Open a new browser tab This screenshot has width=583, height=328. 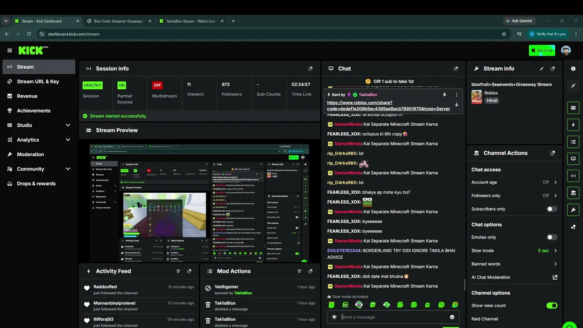(x=233, y=21)
